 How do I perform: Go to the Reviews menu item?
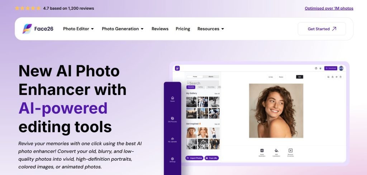tap(160, 29)
